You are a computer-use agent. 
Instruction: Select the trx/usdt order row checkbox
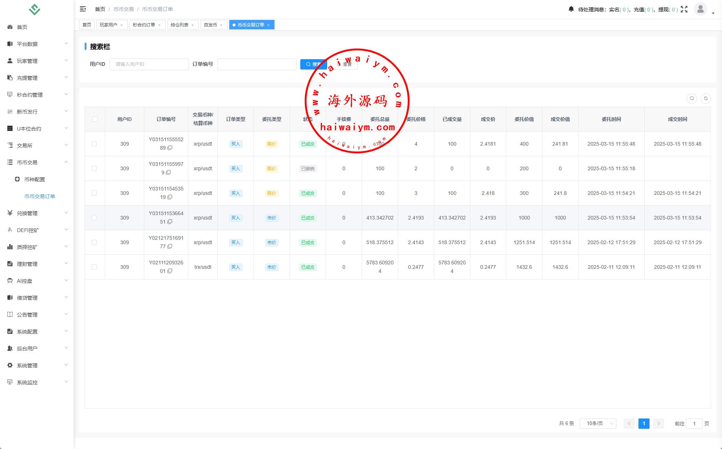[94, 267]
